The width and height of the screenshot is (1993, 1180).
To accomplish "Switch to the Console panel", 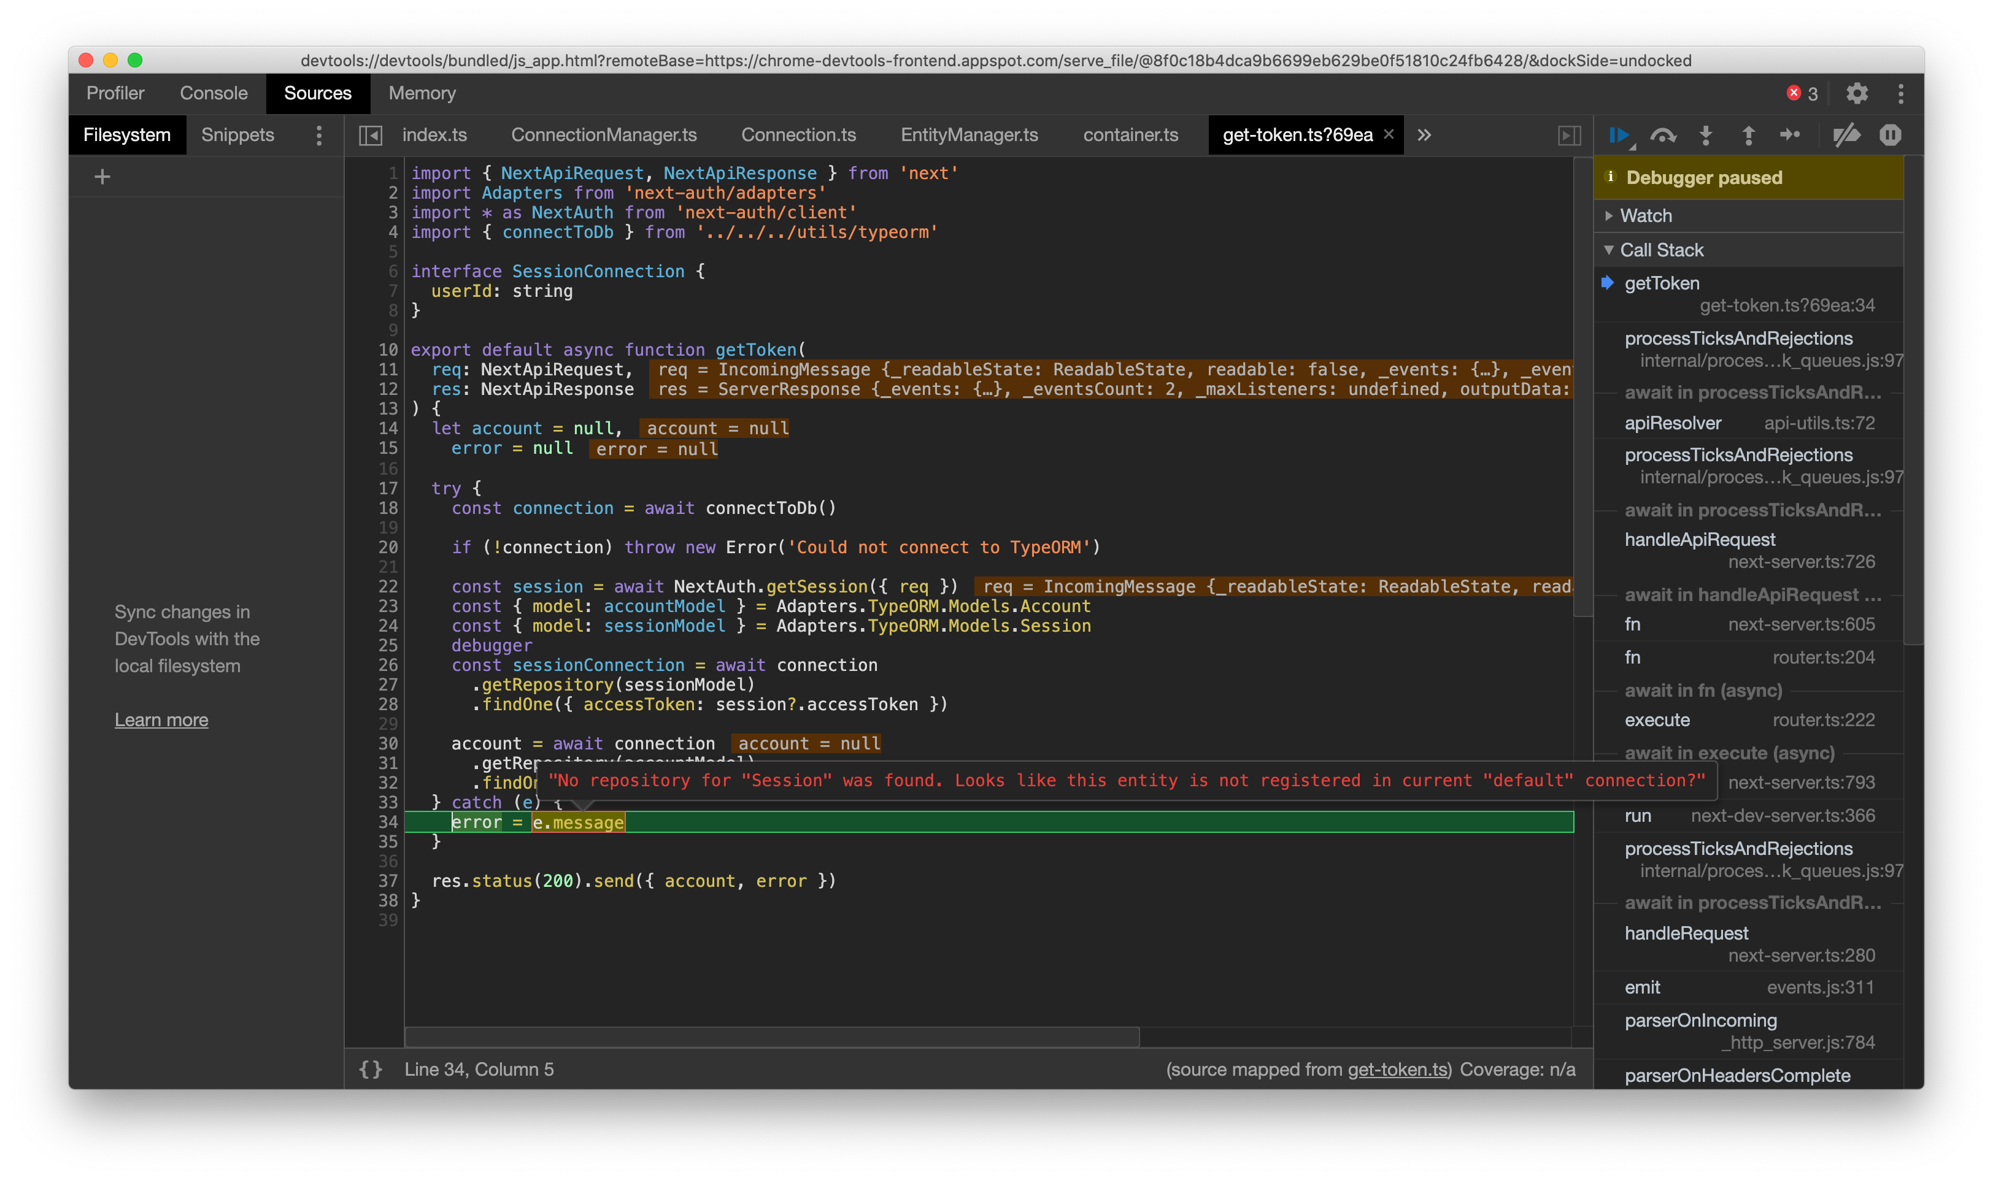I will pyautogui.click(x=214, y=93).
